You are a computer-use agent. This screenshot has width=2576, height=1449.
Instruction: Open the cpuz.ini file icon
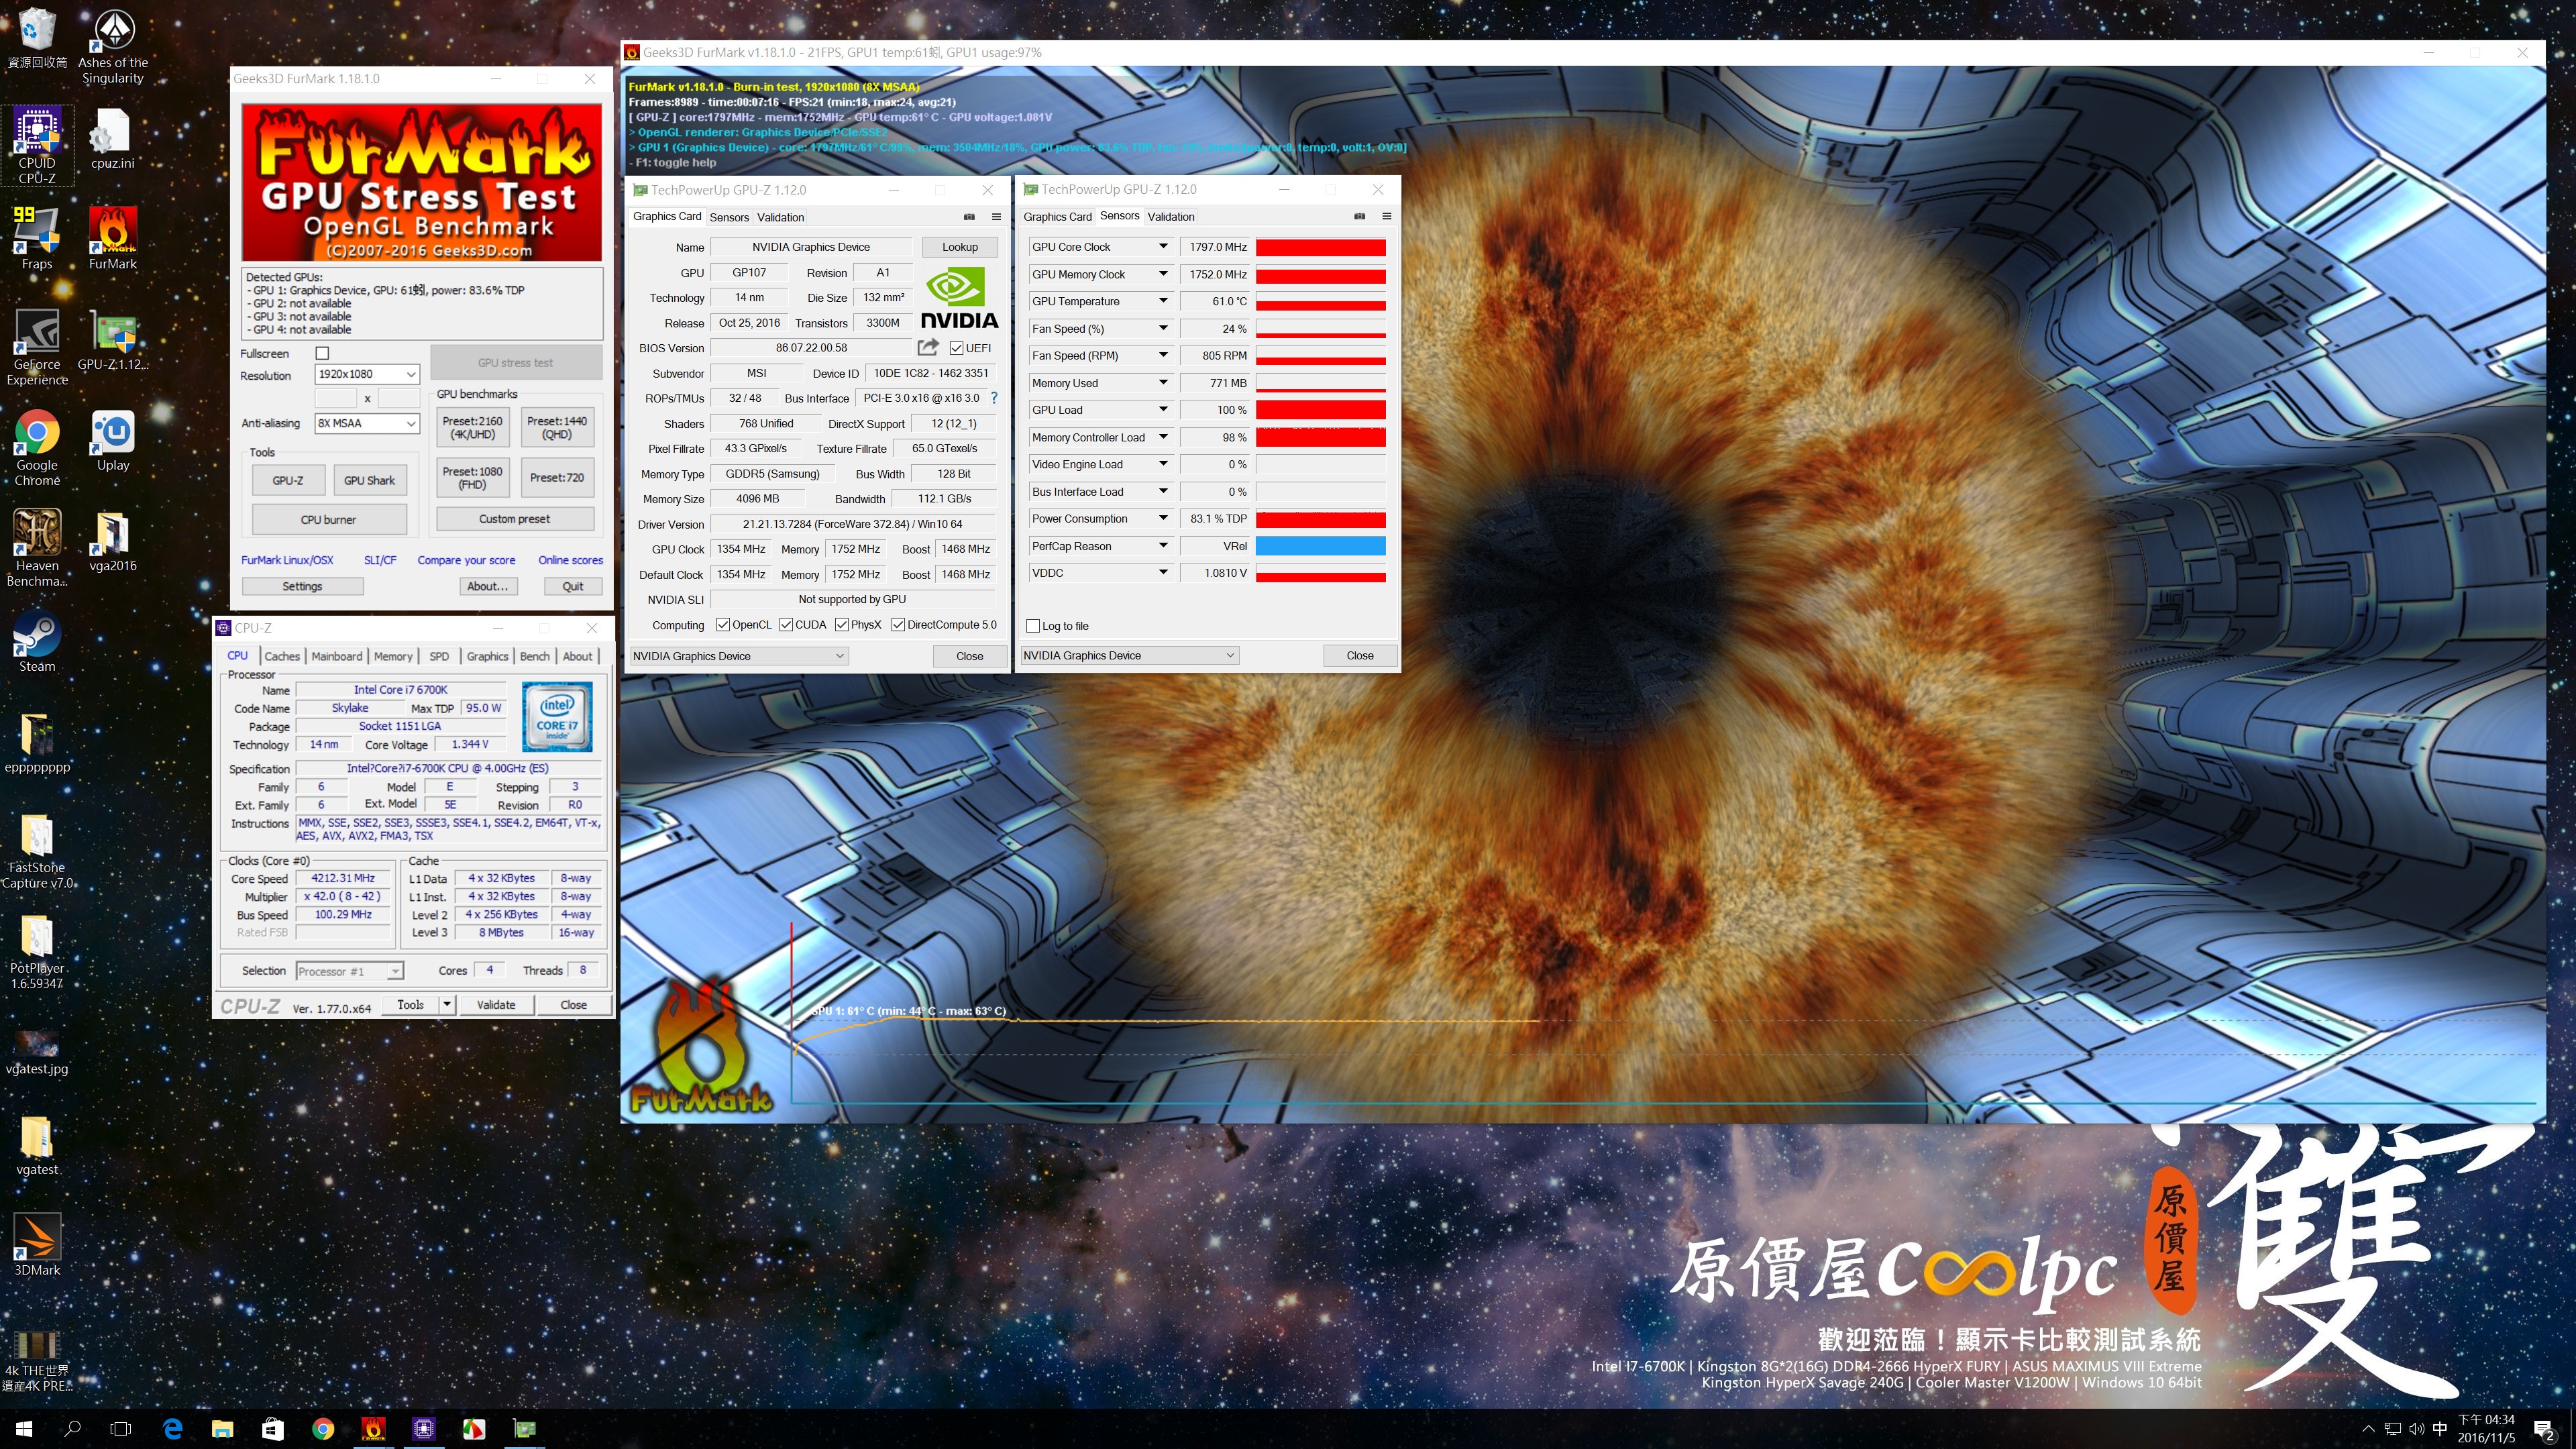click(x=112, y=139)
